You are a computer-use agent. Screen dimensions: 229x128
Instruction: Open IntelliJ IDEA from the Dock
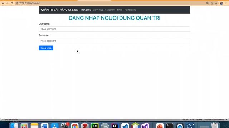(115, 126)
